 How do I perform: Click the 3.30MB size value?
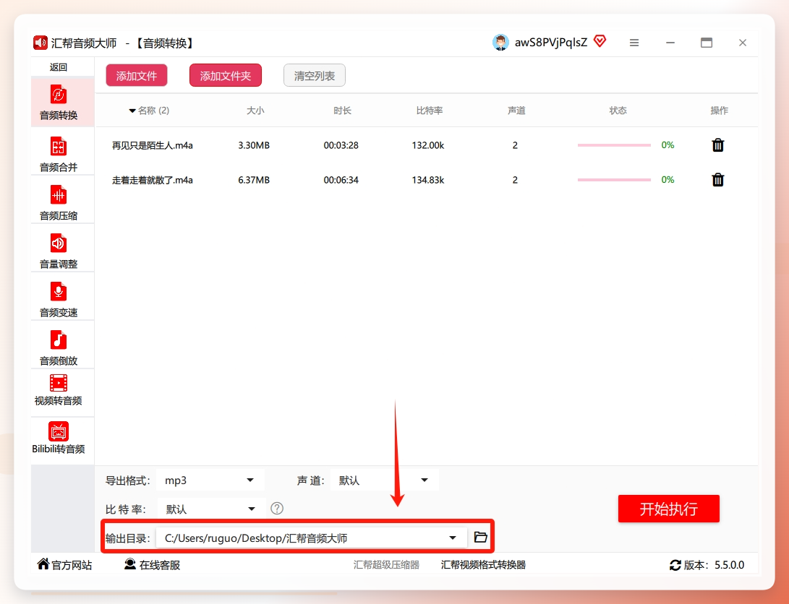pos(254,146)
